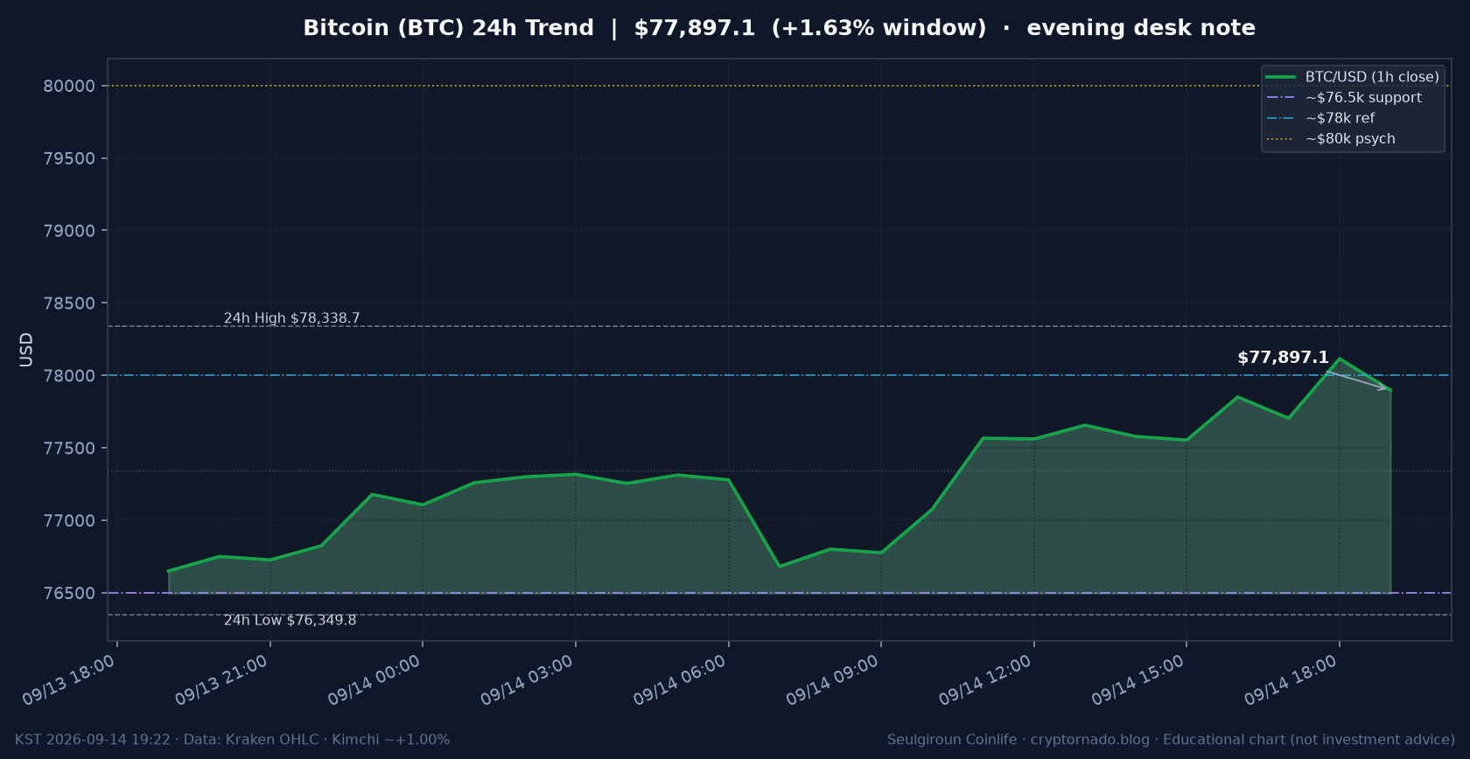Click the price dip near 09/14 07:00
1470x759 pixels.
point(780,567)
